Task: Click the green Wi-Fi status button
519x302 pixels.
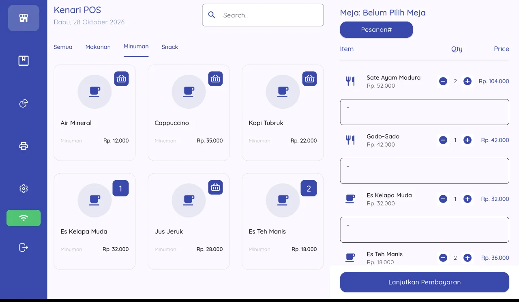Action: (24, 218)
